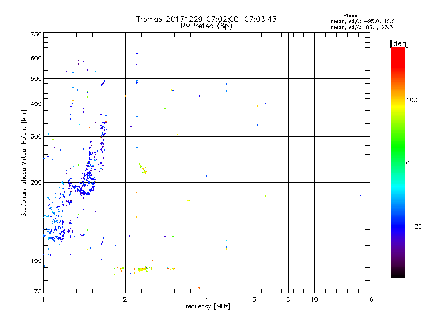Click the isolated blue point near 16 MHz
The width and height of the screenshot is (435, 326).
point(360,195)
